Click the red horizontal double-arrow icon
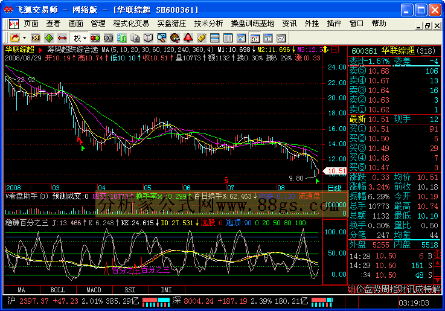Image resolution: width=445 pixels, height=311 pixels. click(62, 37)
